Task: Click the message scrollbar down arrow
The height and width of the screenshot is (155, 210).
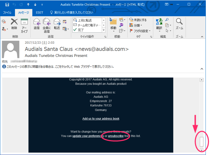Action: point(202,150)
